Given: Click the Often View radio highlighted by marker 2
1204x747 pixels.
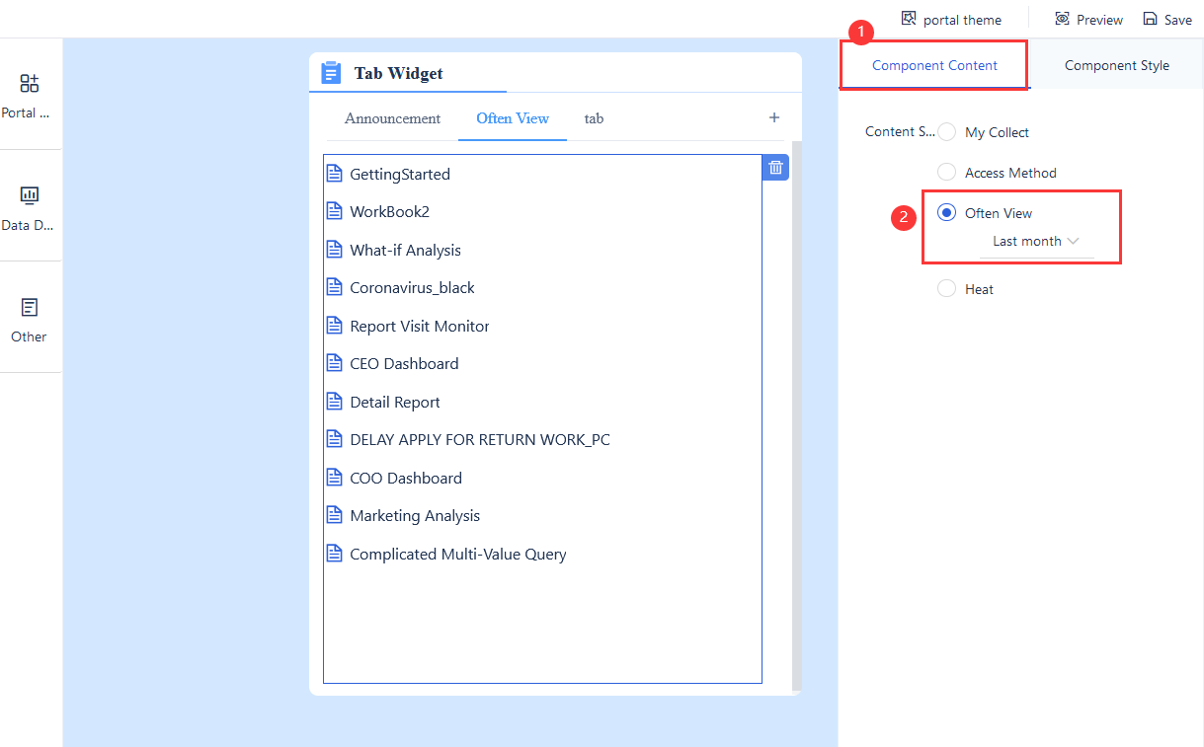Looking at the screenshot, I should [x=947, y=211].
